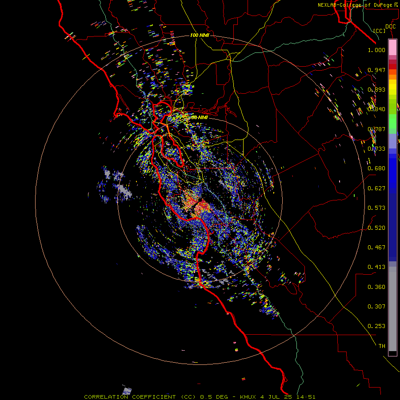This screenshot has width=400, height=400.
Task: Click the DCC label above the color scale
Action: [x=390, y=27]
